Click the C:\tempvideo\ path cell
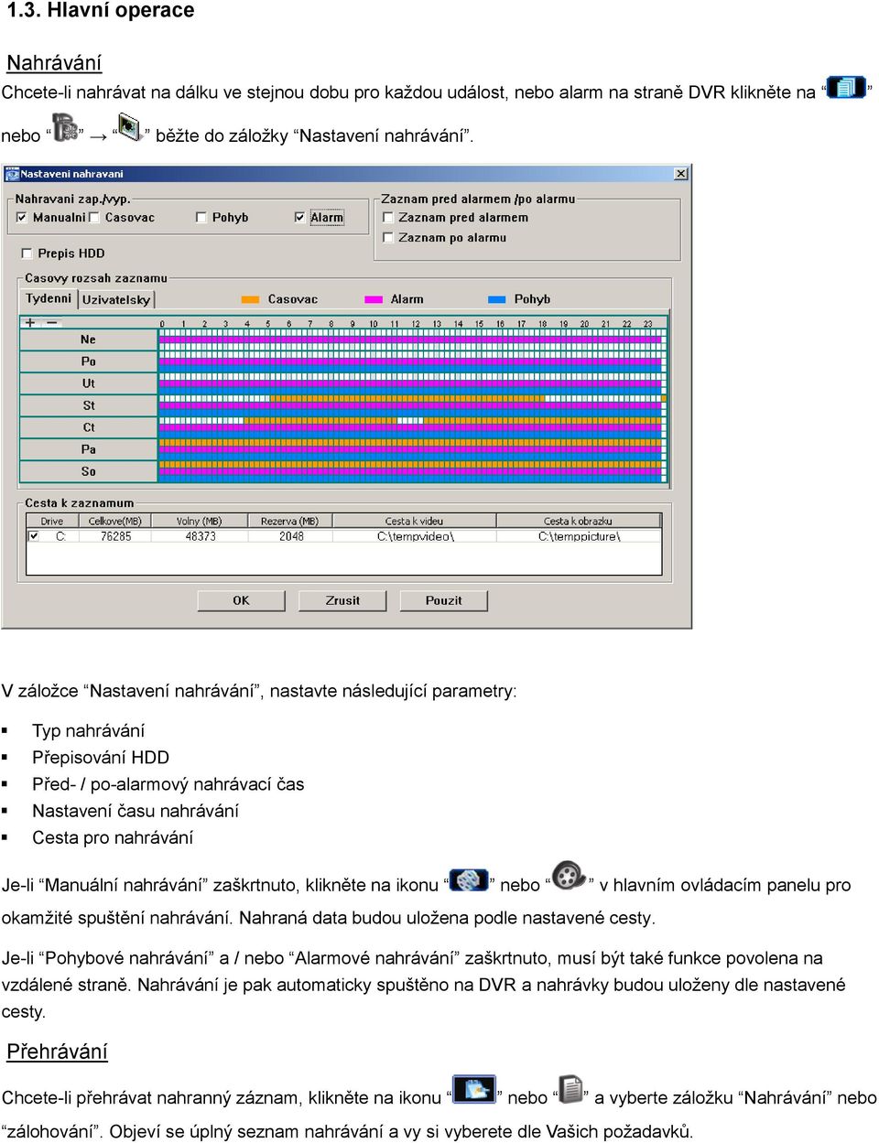 416,536
